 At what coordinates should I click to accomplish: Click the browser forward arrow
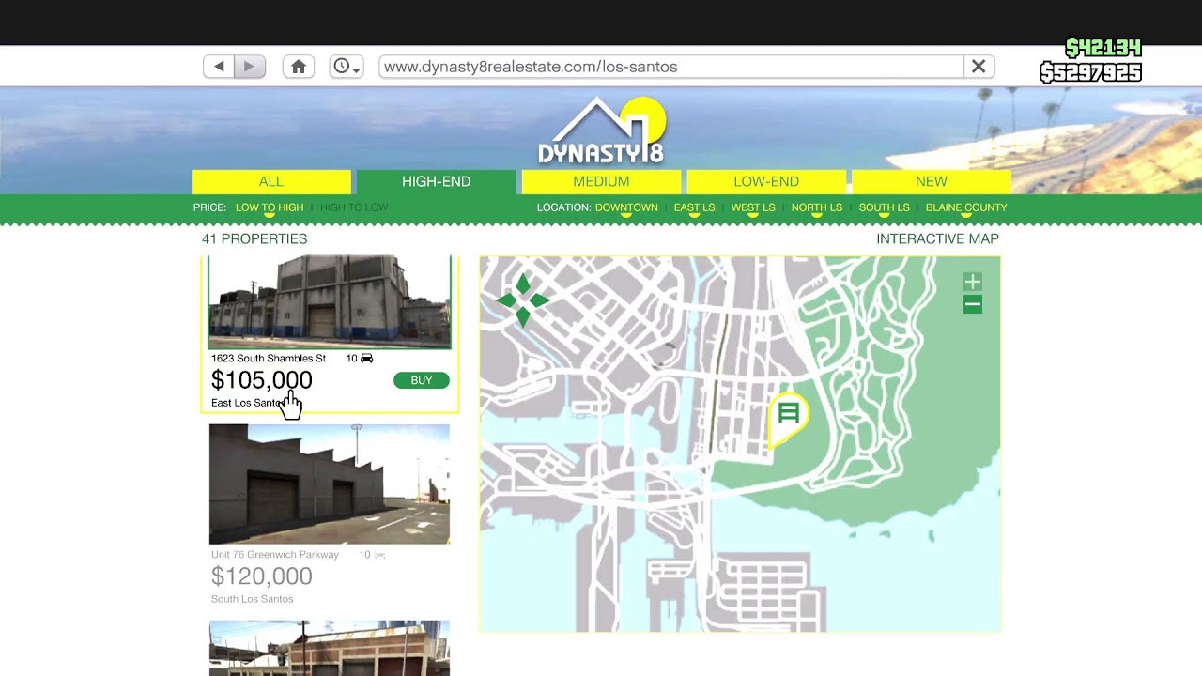(249, 67)
